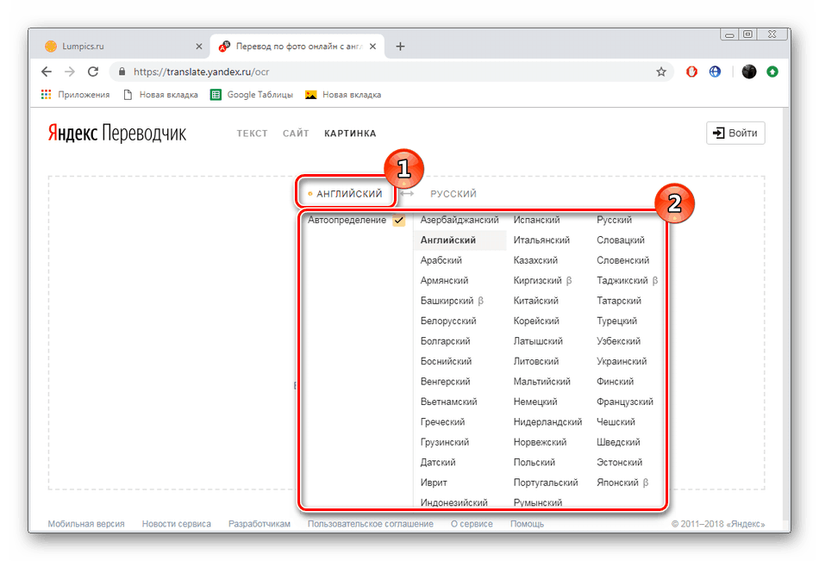
Task: Choose Вьетнамский language
Action: [448, 402]
